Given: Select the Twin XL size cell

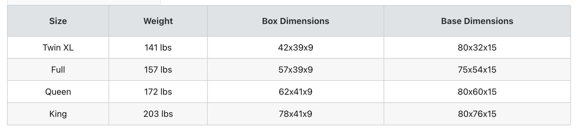Looking at the screenshot, I should [x=58, y=47].
